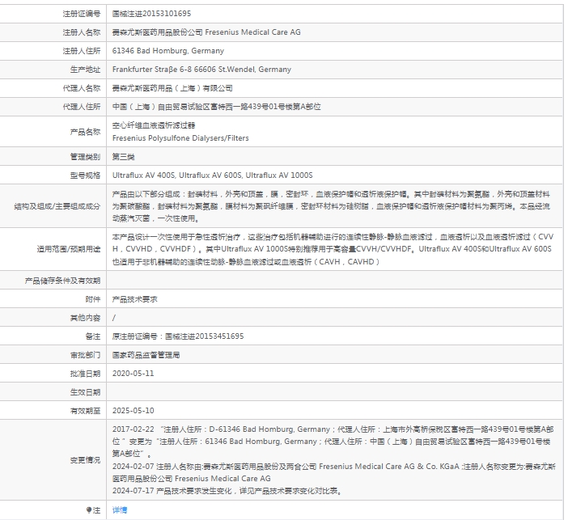Click the 注册证编号 row label

click(82, 14)
